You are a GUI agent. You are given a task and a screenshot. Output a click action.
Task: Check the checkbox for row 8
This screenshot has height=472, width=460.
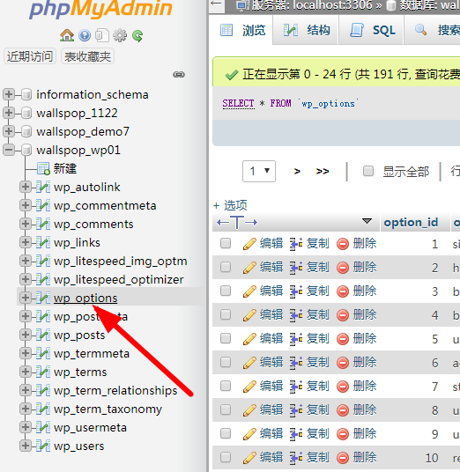point(226,409)
